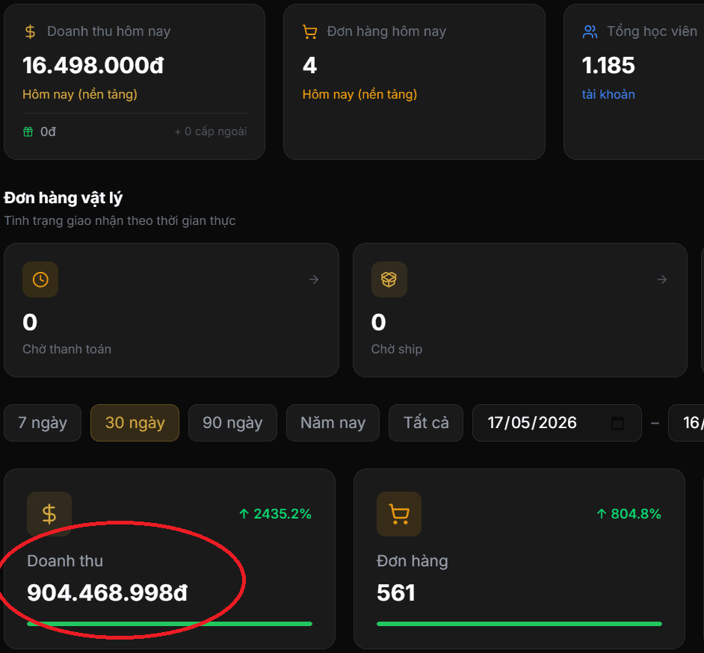Click the Đơn hàng hôm nay title
The height and width of the screenshot is (653, 704).
pyautogui.click(x=386, y=31)
